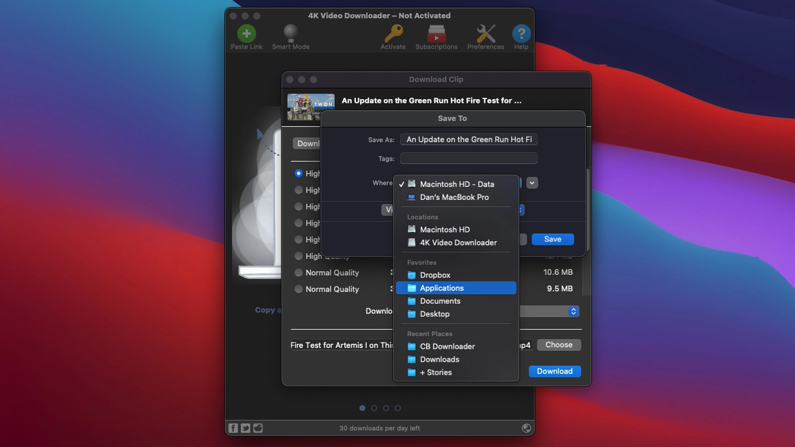Click the Choose button for save path
Image resolution: width=795 pixels, height=447 pixels.
[559, 345]
